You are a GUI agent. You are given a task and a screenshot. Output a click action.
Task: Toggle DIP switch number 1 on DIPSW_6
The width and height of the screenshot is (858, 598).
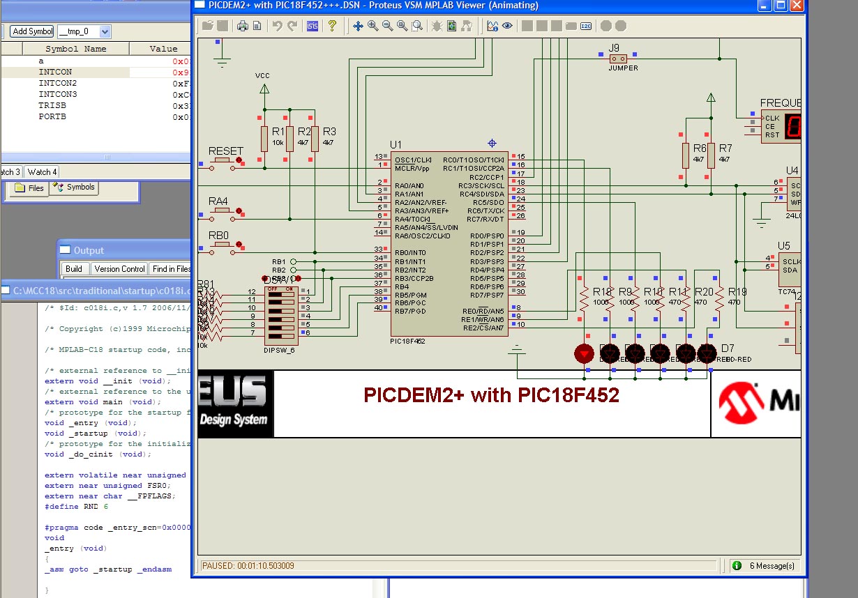pyautogui.click(x=281, y=293)
